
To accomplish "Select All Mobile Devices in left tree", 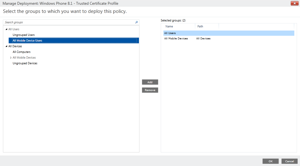I will coord(24,58).
